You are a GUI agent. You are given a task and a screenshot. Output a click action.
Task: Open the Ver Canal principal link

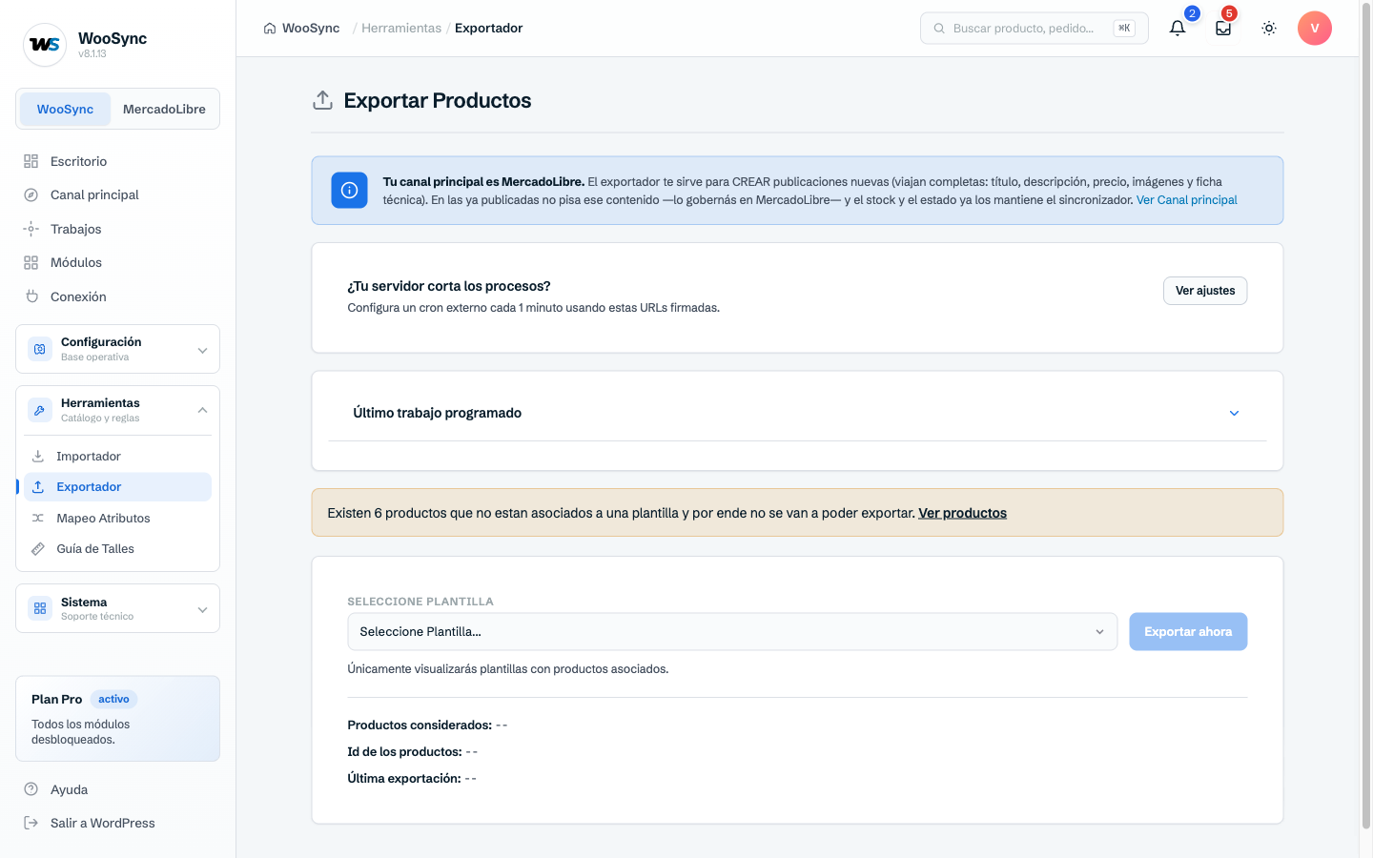(x=1186, y=200)
